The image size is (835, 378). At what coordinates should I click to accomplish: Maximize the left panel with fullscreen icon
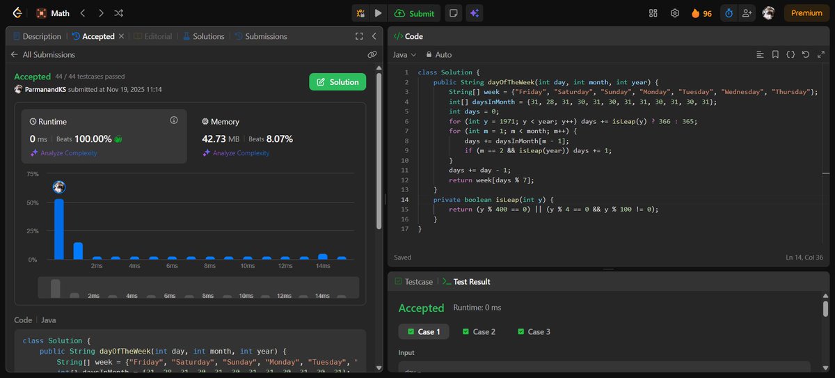tap(359, 36)
